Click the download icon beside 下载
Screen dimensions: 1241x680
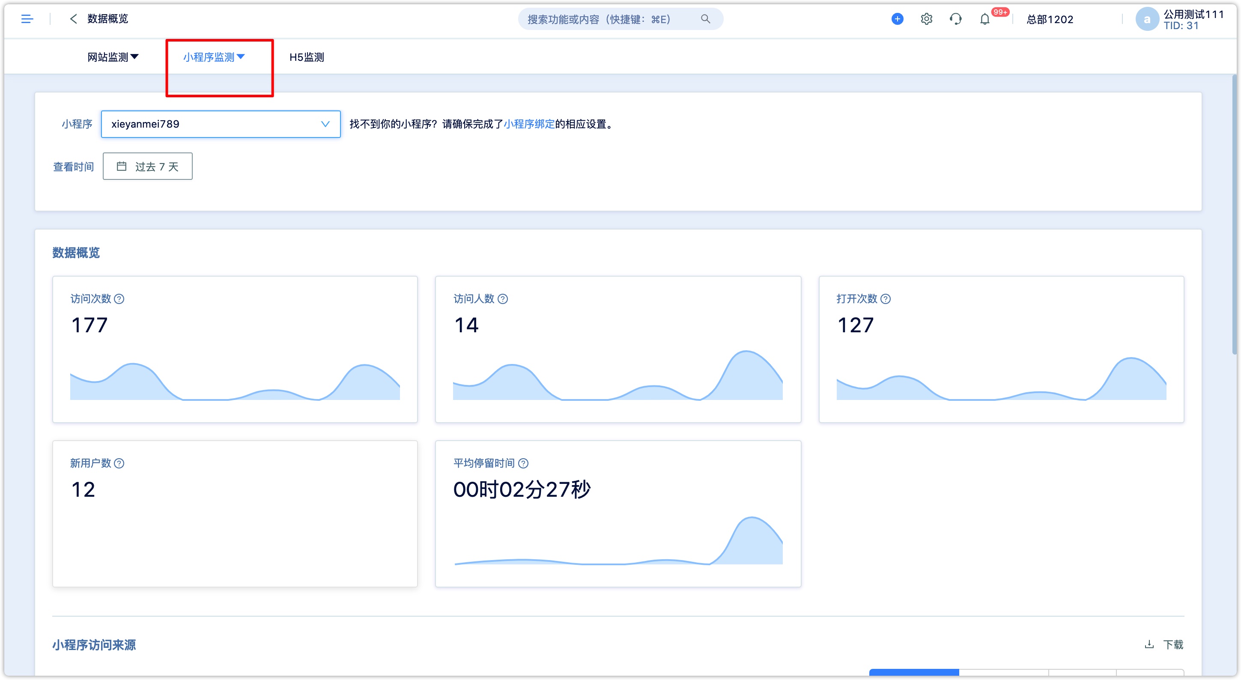point(1149,644)
